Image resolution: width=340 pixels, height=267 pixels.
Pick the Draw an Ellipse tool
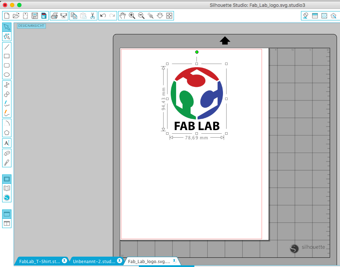7,75
